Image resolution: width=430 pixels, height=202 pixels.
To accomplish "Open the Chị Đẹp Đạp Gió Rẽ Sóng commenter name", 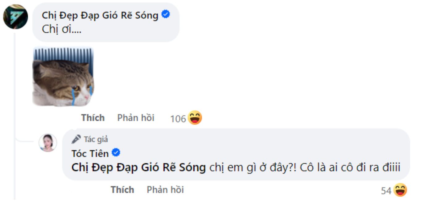I will point(100,15).
